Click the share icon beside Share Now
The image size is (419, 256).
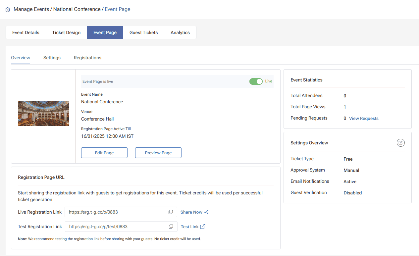pyautogui.click(x=206, y=212)
